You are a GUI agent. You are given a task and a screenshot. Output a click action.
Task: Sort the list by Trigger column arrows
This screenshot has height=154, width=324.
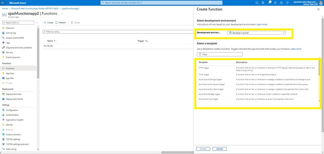[146, 41]
